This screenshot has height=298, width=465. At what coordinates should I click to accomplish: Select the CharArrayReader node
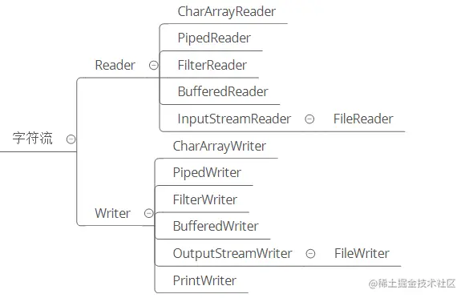pos(227,12)
